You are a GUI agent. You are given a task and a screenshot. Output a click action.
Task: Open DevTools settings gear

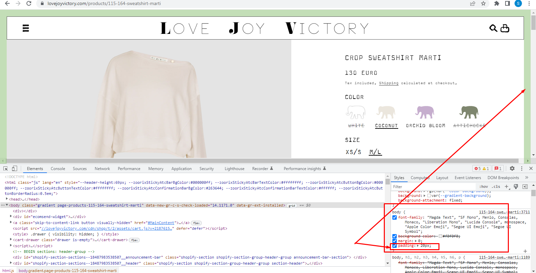[512, 168]
